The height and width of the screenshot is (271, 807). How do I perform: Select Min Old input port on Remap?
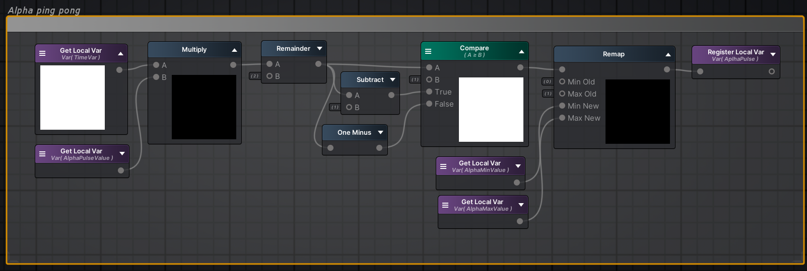pyautogui.click(x=562, y=81)
